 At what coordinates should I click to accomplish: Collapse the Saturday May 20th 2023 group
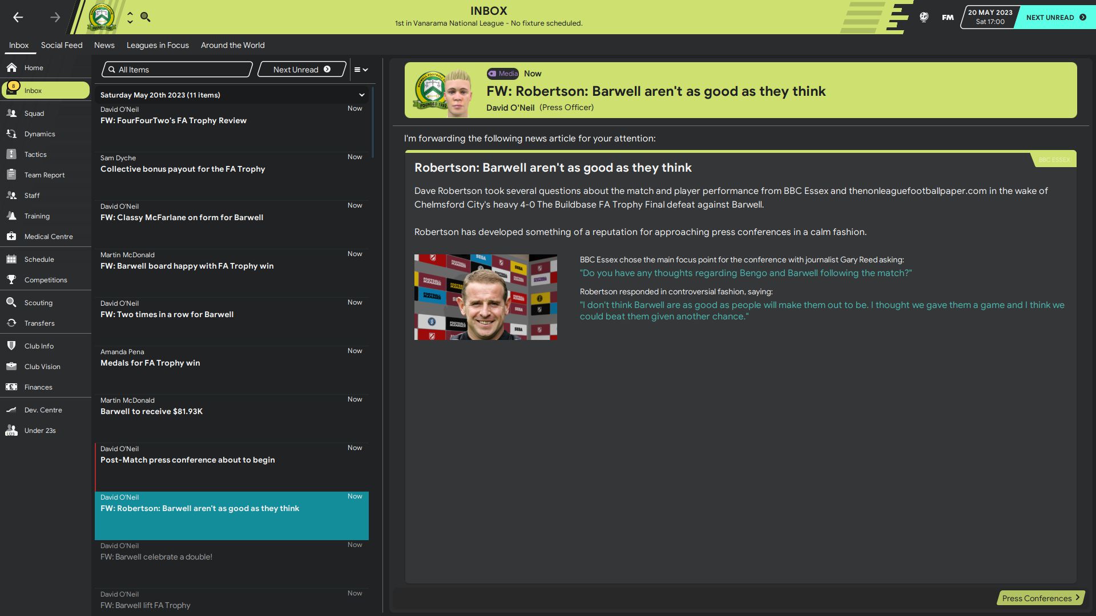(x=361, y=95)
